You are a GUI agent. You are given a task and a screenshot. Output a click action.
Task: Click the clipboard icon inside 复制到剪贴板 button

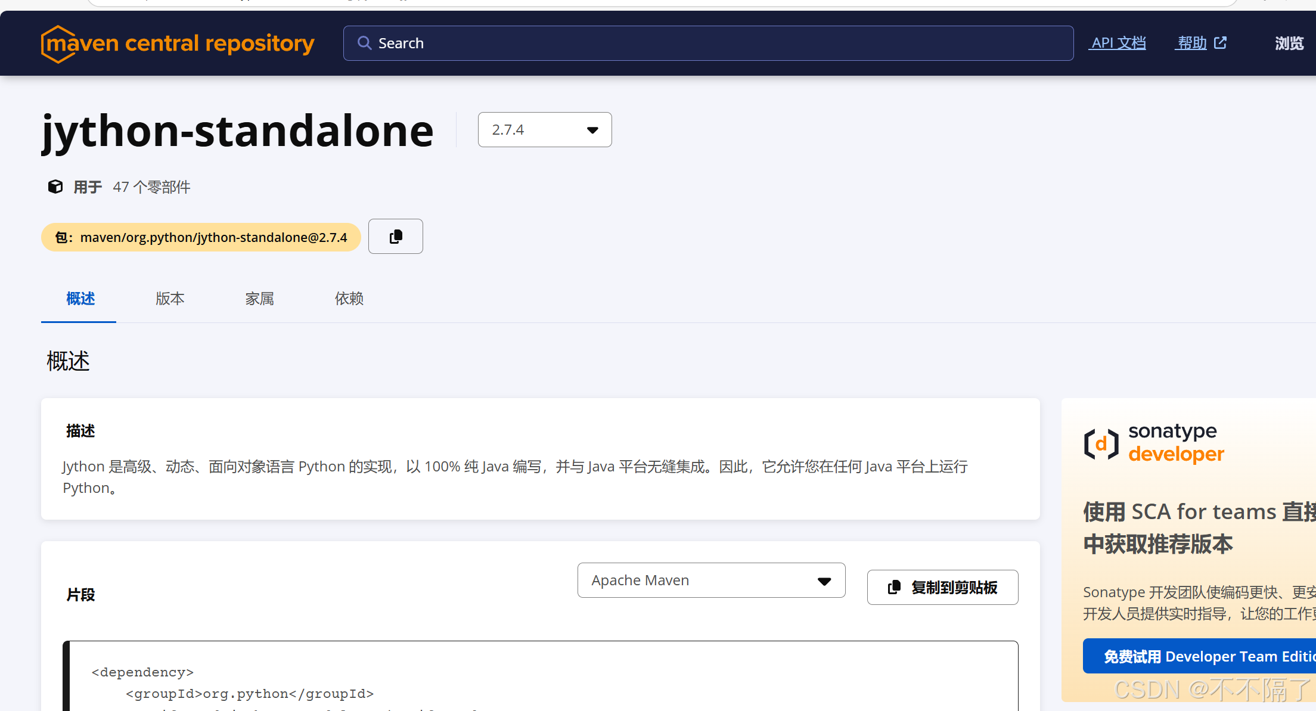point(894,587)
